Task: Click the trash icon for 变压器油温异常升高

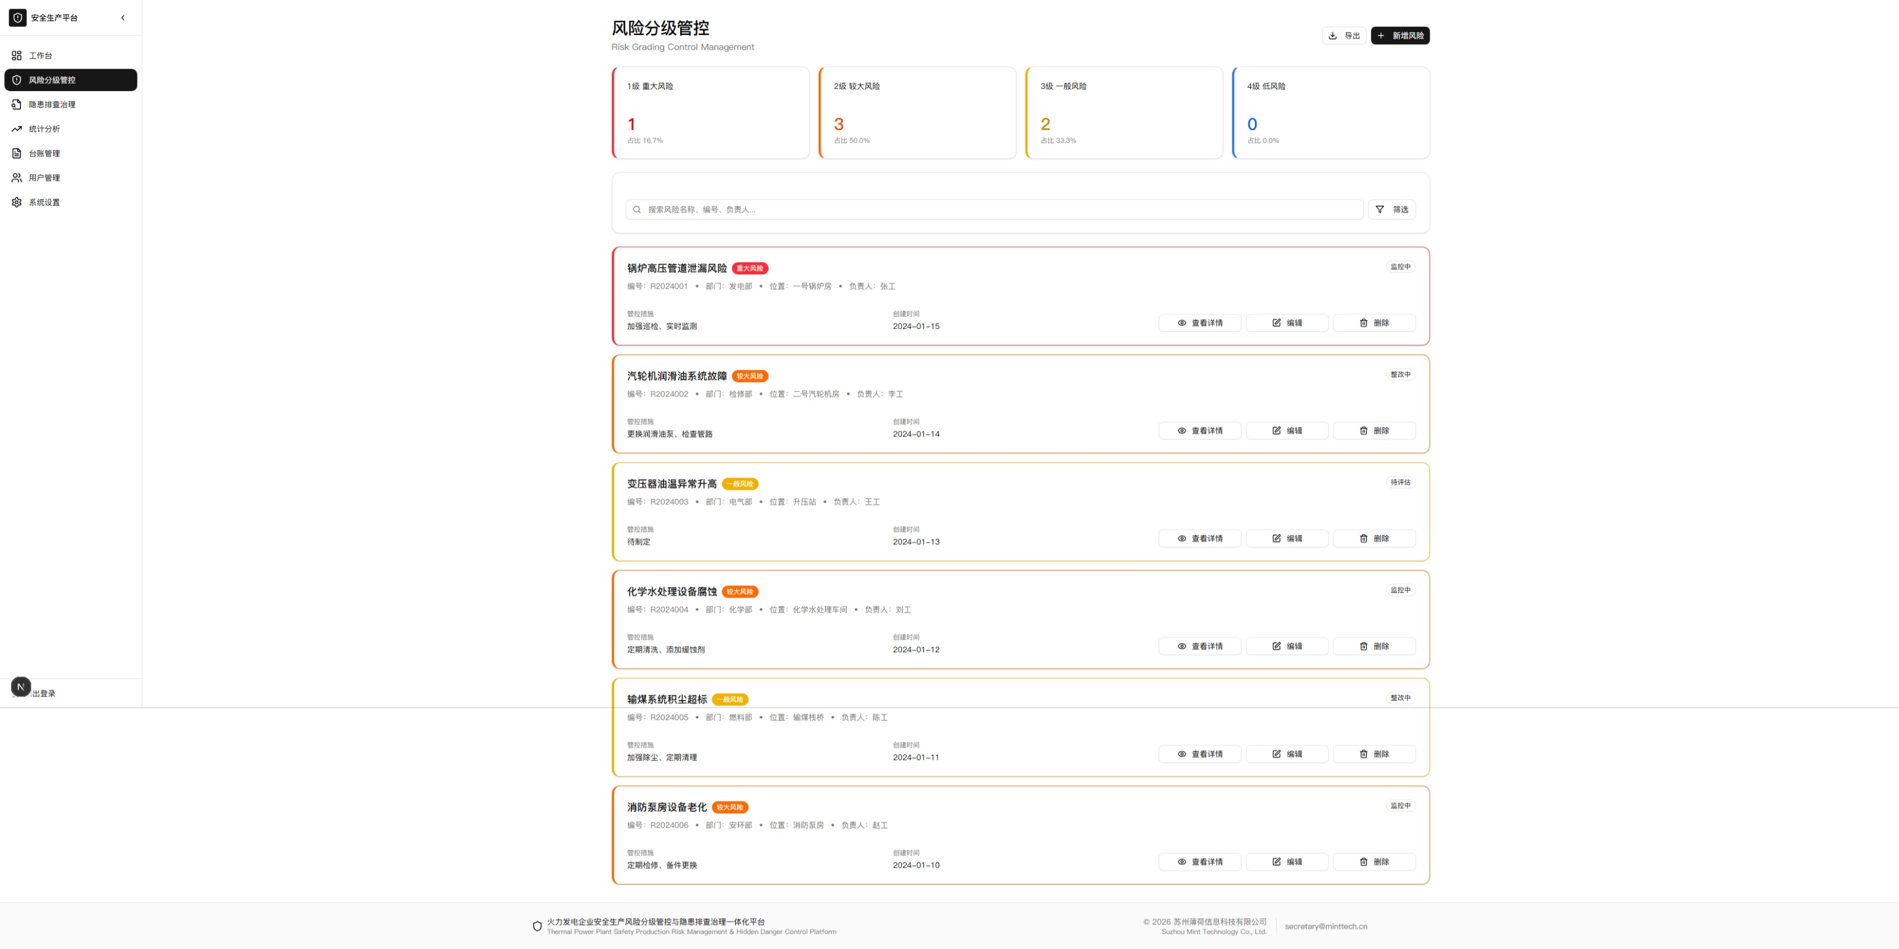Action: (x=1364, y=538)
